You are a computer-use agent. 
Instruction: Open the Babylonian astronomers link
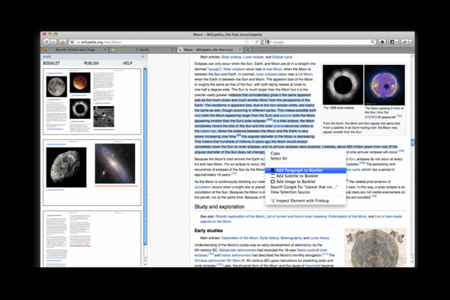238,251
